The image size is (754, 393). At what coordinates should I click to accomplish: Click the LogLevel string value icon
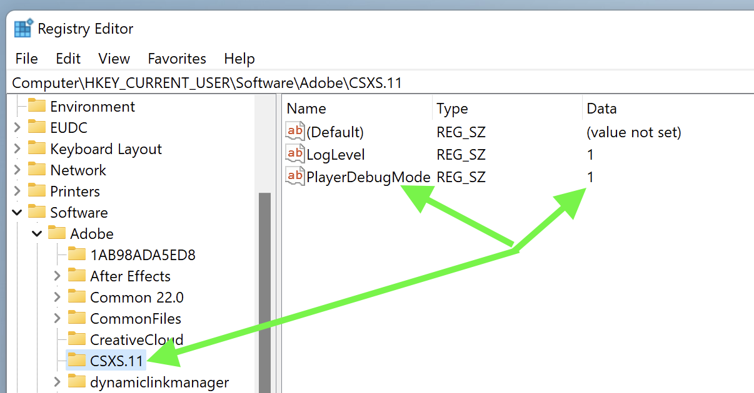tap(295, 153)
